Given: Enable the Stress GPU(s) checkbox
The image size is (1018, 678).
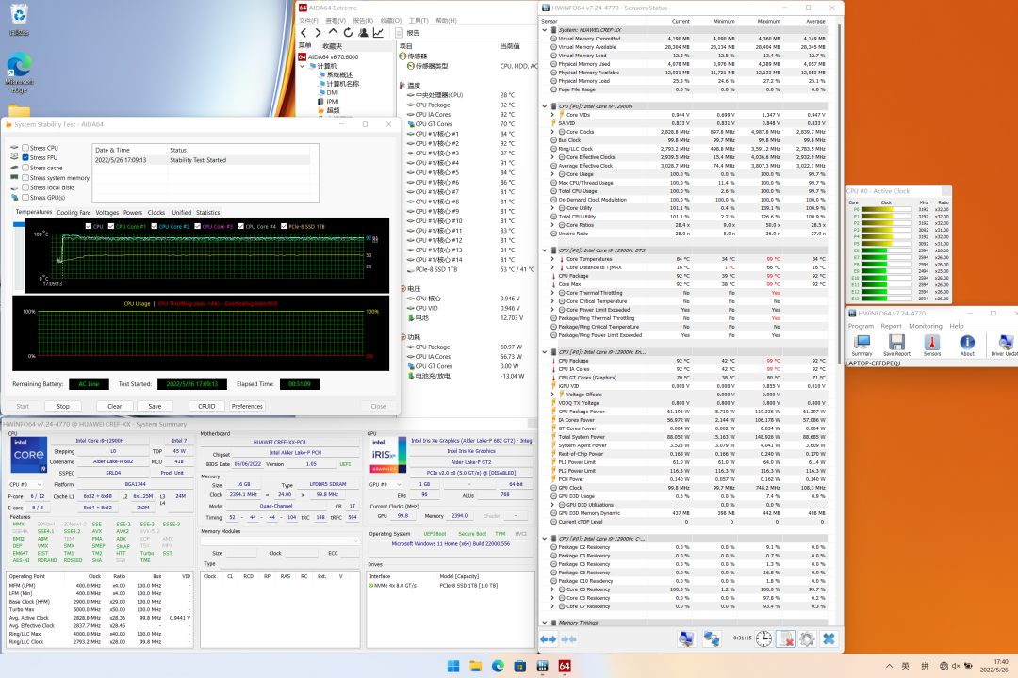Looking at the screenshot, I should [25, 198].
